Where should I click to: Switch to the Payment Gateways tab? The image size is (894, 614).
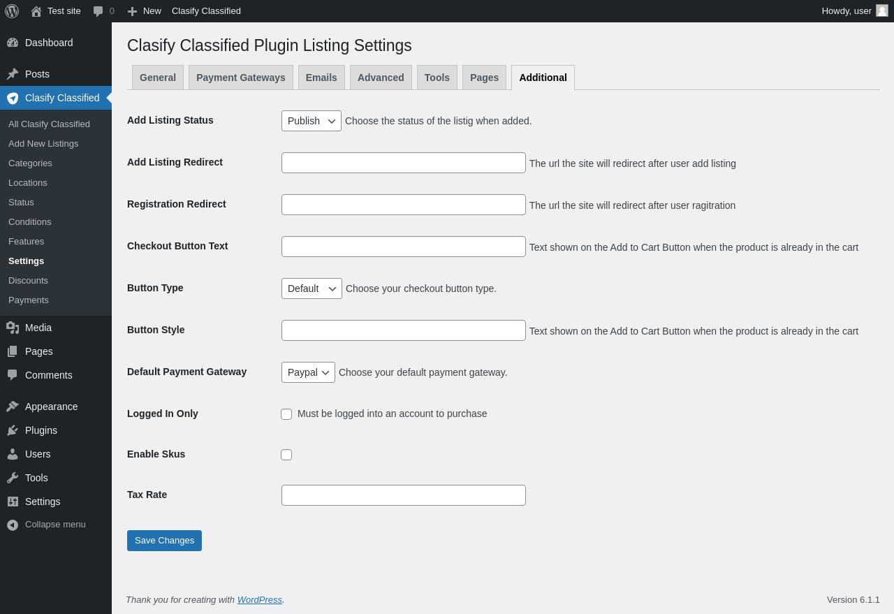[x=241, y=78]
